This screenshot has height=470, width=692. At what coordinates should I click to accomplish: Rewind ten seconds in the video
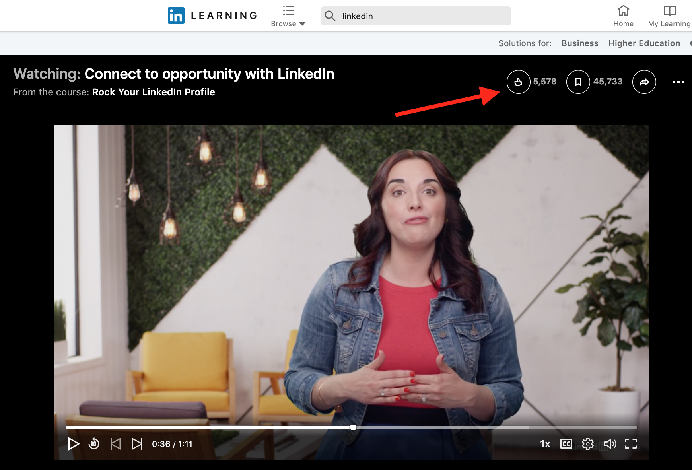pos(94,443)
